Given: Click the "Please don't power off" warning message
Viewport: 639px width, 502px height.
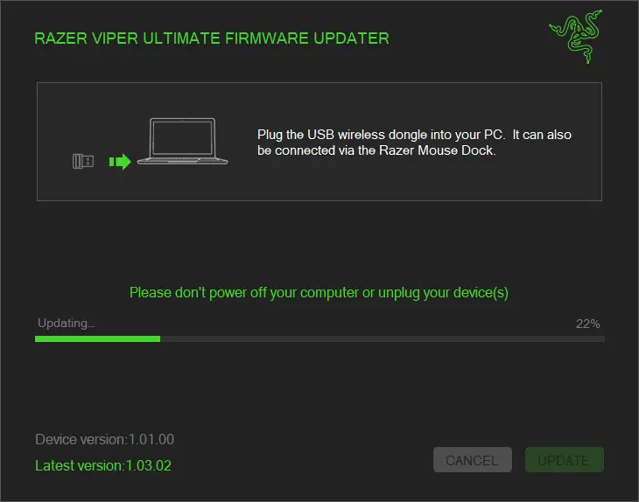Looking at the screenshot, I should (319, 293).
